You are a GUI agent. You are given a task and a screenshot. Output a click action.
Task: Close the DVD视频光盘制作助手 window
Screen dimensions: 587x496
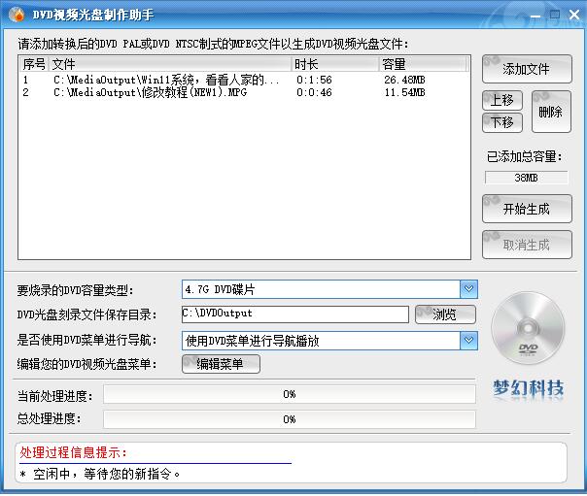[573, 16]
